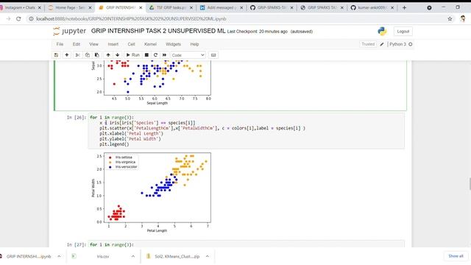Open the File menu

click(x=60, y=44)
